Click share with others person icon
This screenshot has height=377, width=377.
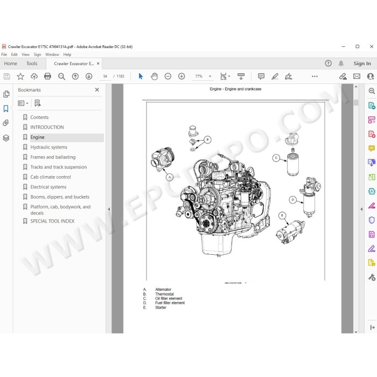point(371,76)
